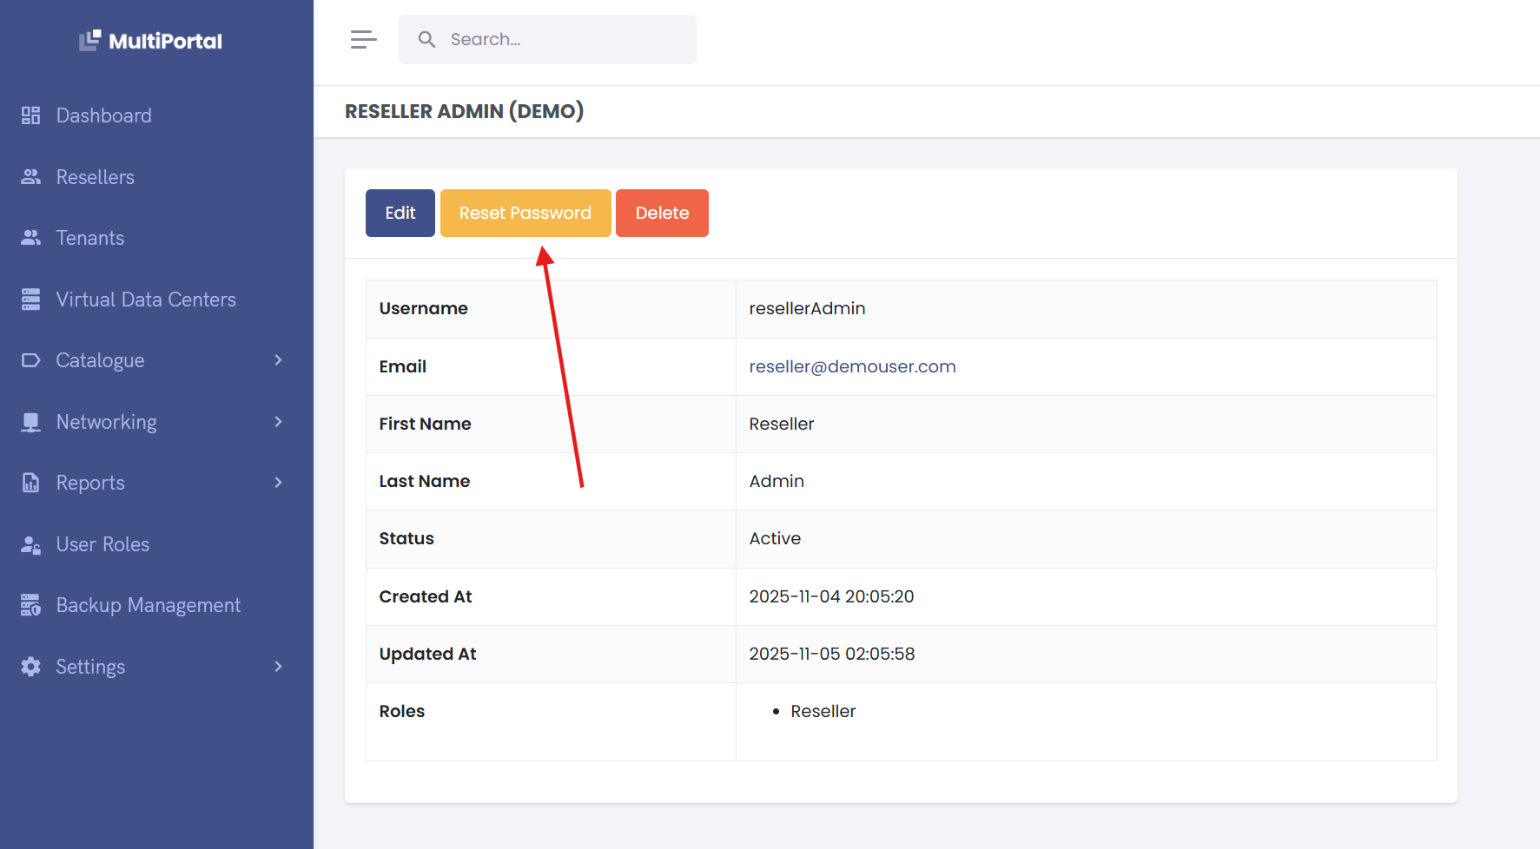Open the reseller@demouser.com email link

[x=852, y=366]
